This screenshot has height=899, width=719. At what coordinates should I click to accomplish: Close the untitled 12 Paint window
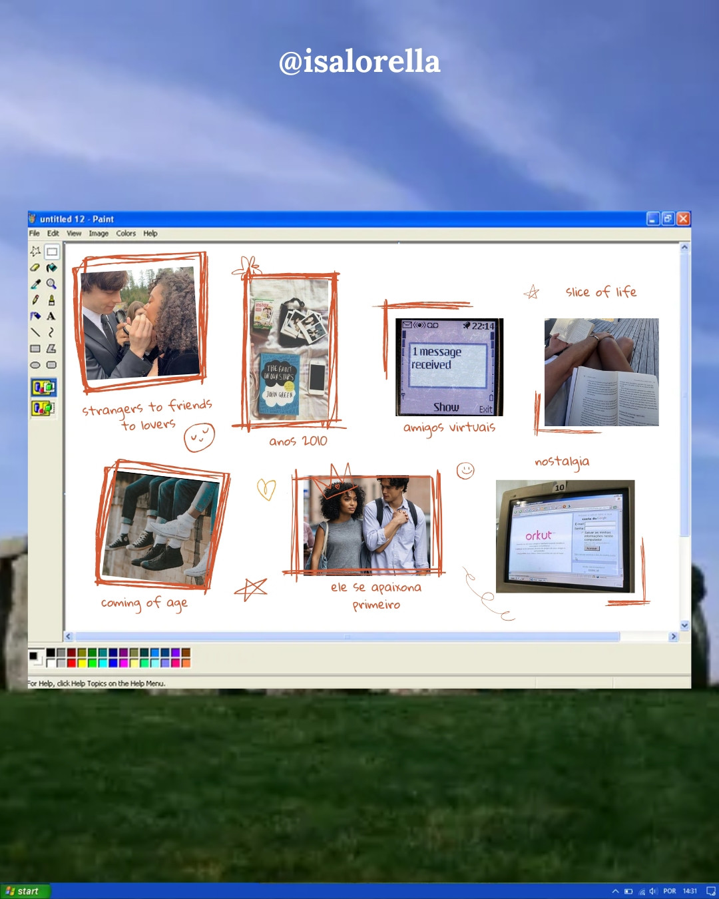(x=683, y=218)
